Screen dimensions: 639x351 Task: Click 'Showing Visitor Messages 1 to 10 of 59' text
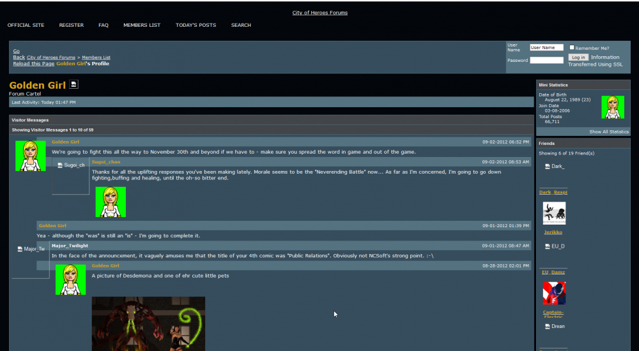tap(52, 130)
